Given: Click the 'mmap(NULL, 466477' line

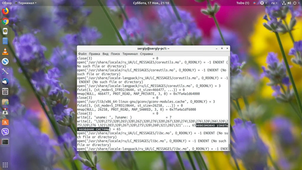Looking at the screenshot, I should [138, 94].
